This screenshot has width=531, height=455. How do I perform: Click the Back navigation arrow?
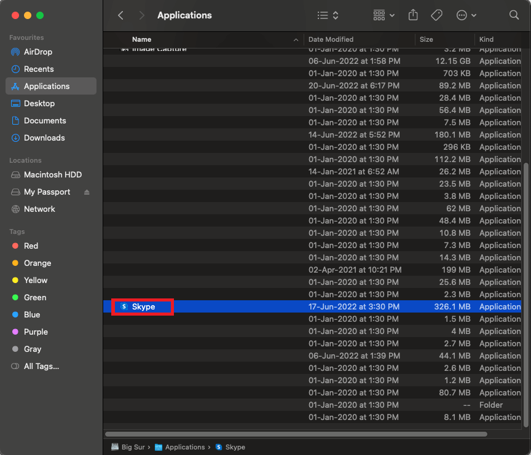click(120, 15)
